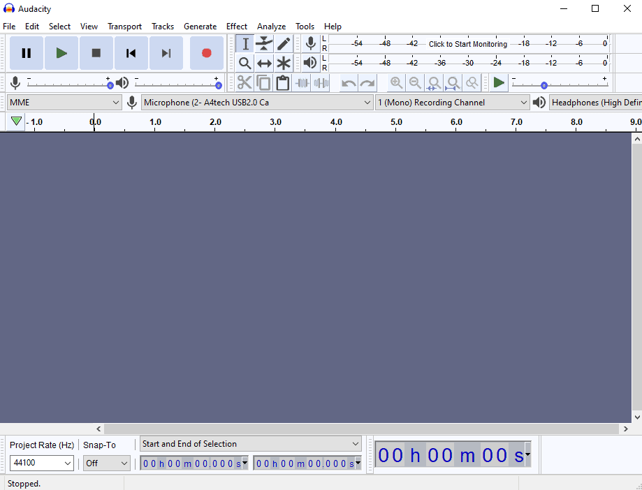The width and height of the screenshot is (642, 490).
Task: Open the Effect menu
Action: pos(237,27)
